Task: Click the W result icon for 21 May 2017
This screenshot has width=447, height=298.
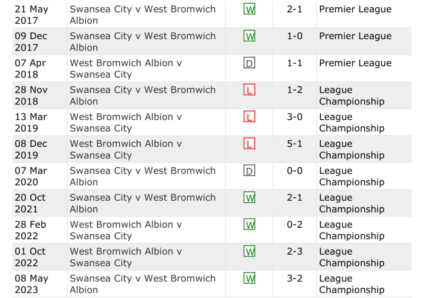Action: pyautogui.click(x=250, y=10)
